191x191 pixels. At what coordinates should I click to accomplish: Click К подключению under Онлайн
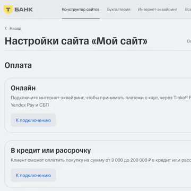pos(33,120)
